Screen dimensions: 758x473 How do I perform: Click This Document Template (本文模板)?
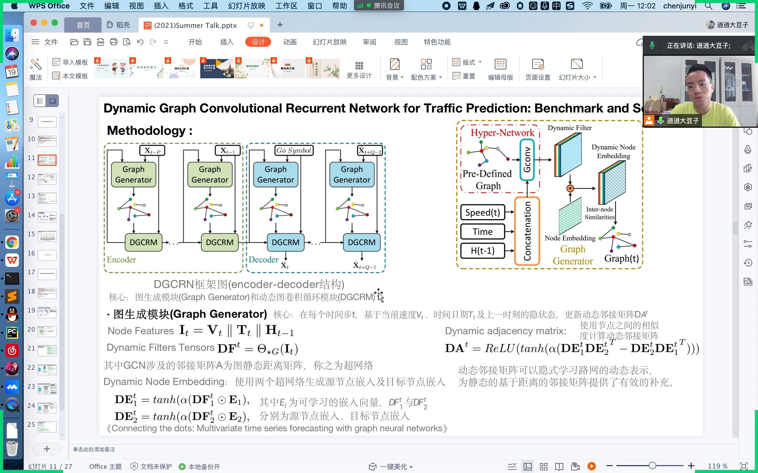tap(70, 76)
